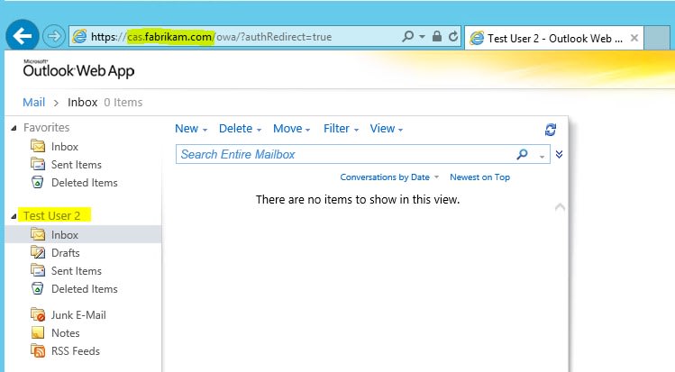The width and height of the screenshot is (675, 372).
Task: Click the Junk E-Mail blocked folder icon
Action: tap(38, 314)
